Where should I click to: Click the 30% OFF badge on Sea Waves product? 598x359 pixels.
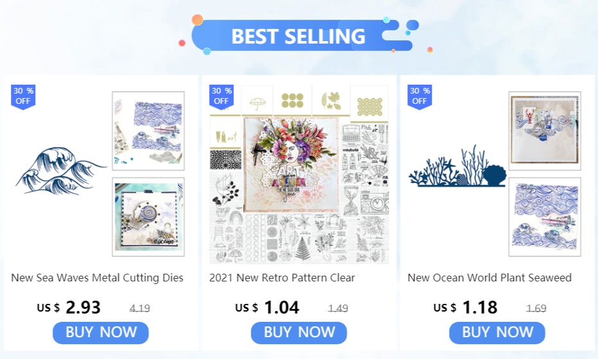[23, 97]
